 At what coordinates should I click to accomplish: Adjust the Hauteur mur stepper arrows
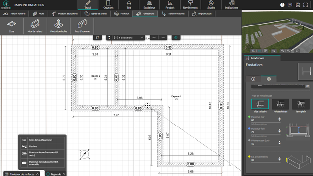tap(279, 119)
